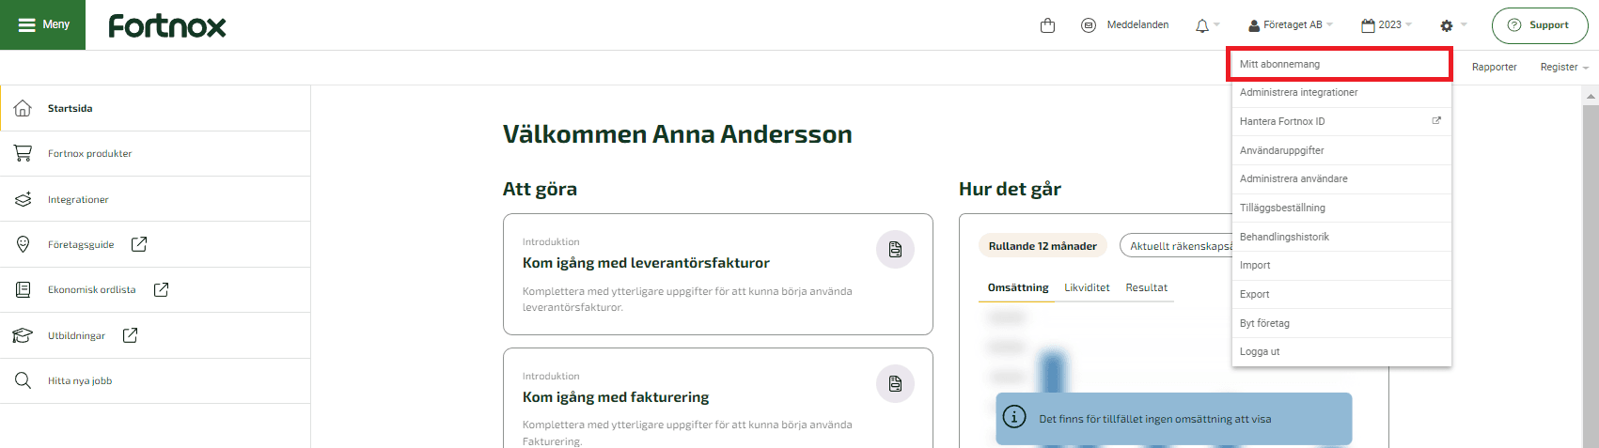Viewport: 1599px width, 448px height.
Task: Open the Rapporter link
Action: (x=1494, y=68)
